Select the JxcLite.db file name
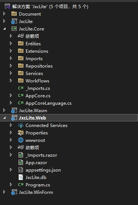Screen dimensions: 138x205 pos(36,178)
